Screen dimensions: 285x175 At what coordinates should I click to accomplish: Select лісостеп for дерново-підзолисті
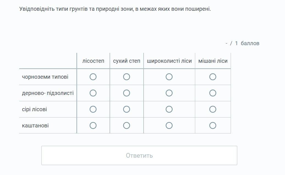(x=93, y=93)
